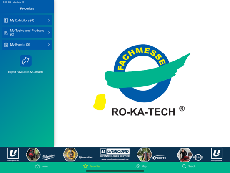This screenshot has width=230, height=173.
Task: Open My Topics and Products list
Action: [x=27, y=33]
